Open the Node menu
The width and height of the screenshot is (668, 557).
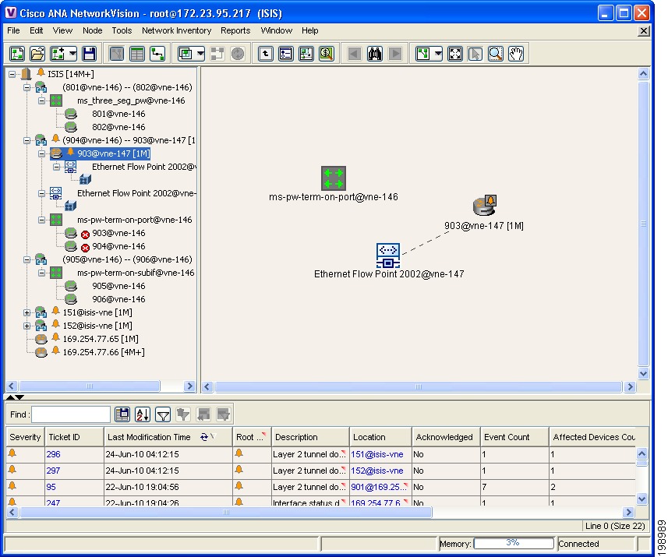click(93, 30)
